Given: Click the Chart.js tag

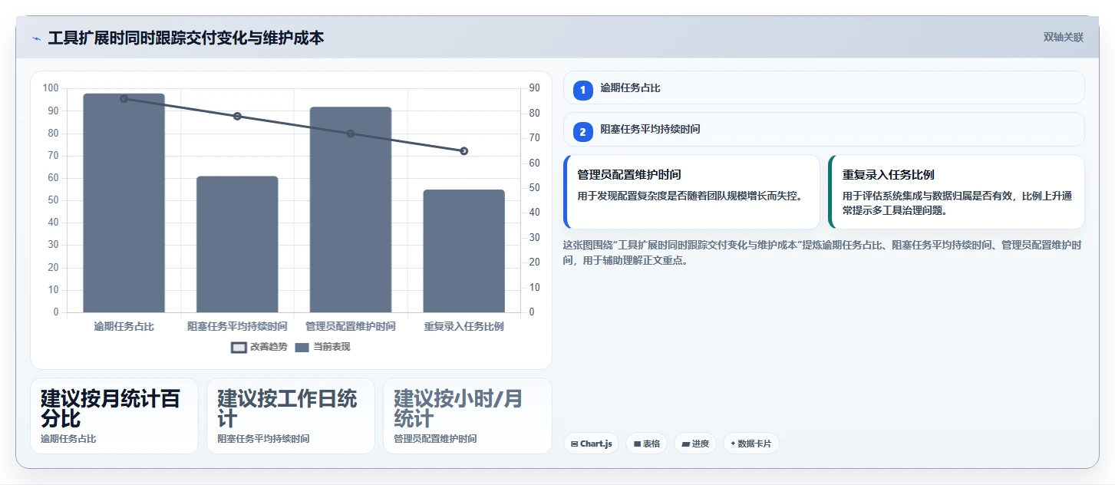Looking at the screenshot, I should point(592,444).
